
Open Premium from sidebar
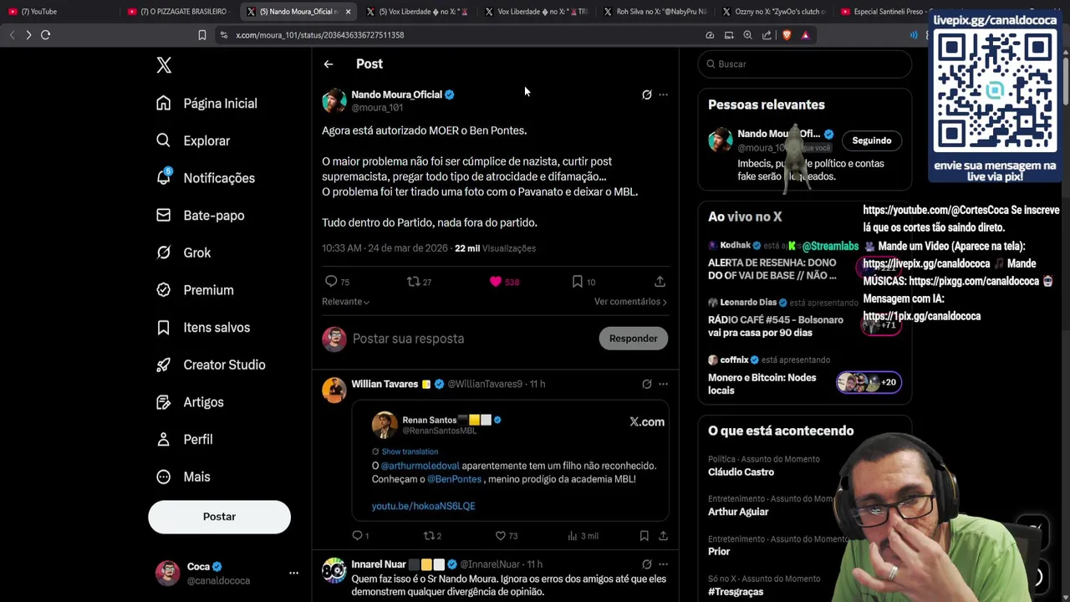195,290
